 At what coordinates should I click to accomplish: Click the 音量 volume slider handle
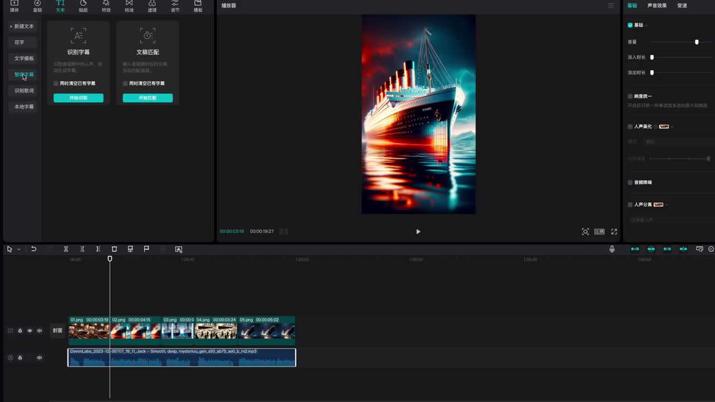coord(697,42)
